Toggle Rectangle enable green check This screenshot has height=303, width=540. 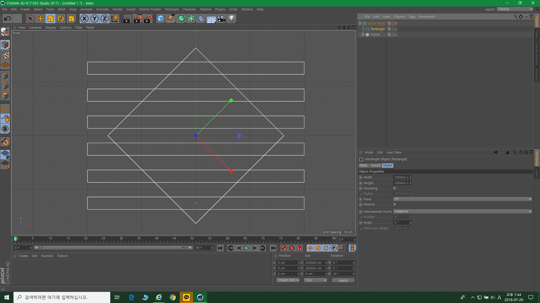click(x=396, y=29)
